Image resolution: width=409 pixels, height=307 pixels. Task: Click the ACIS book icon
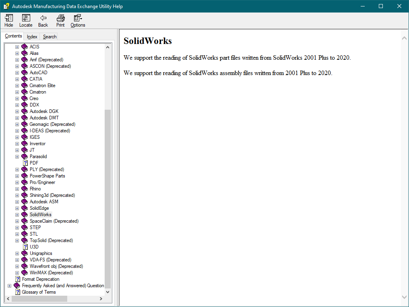coord(25,47)
